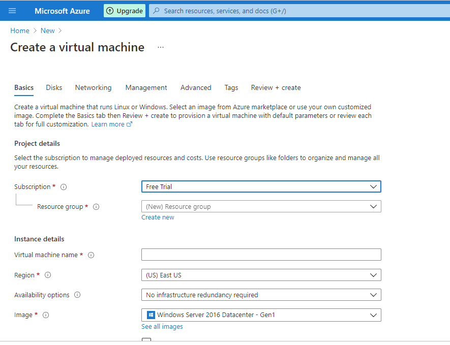Show Availability options info icon

tap(77, 295)
